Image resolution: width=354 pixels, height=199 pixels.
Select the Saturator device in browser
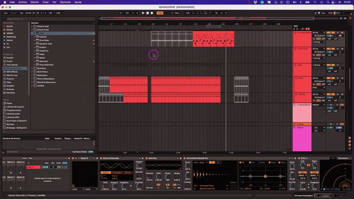tap(44, 61)
